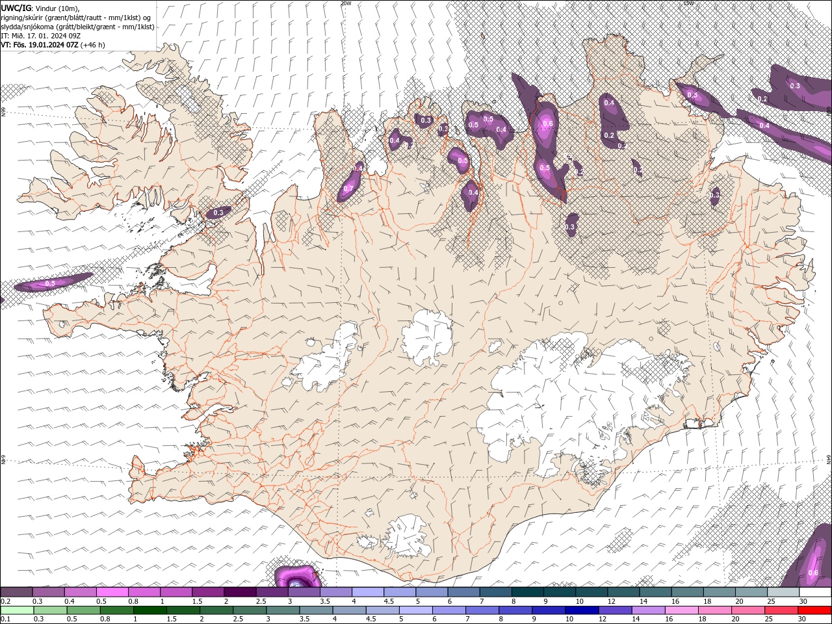832x624 pixels.
Task: Click the 4 lavender swatch in purple legend row
Action: [x=367, y=592]
